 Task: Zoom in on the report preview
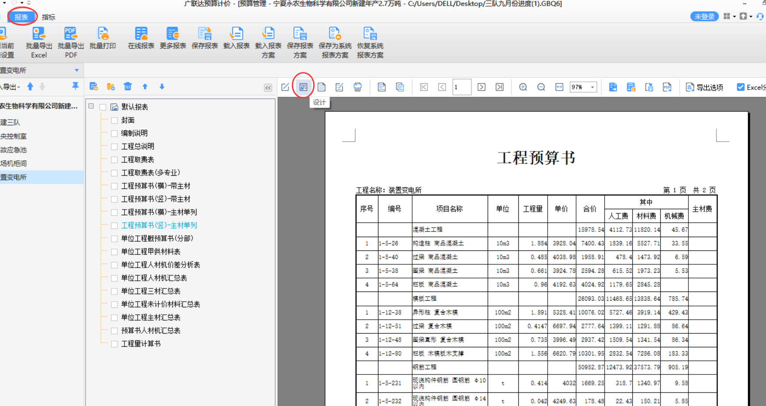[x=523, y=87]
